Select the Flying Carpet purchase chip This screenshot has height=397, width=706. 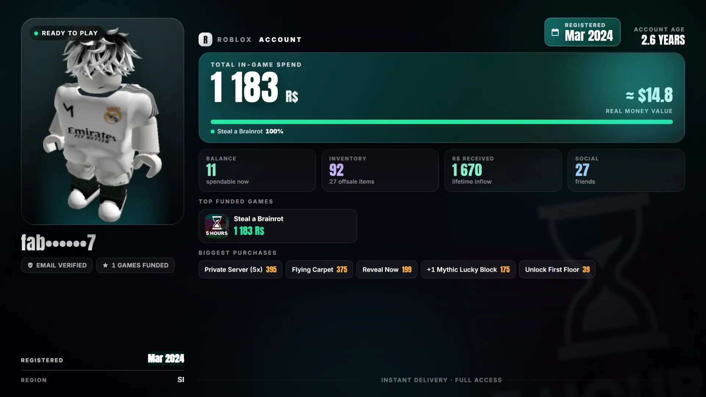click(x=319, y=269)
